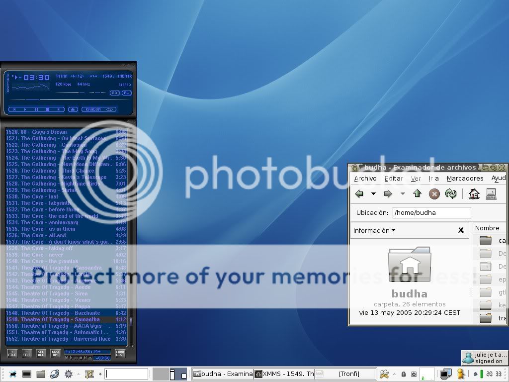
Task: Launch terminal from the panel
Action: (x=27, y=374)
